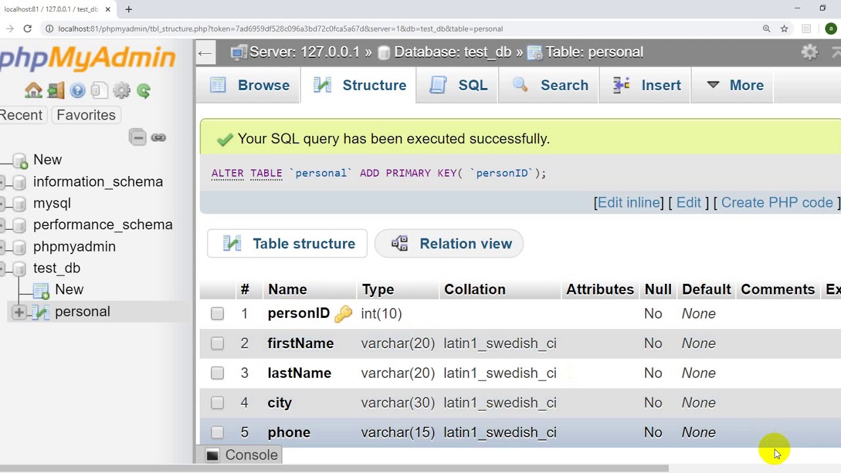The height and width of the screenshot is (473, 841).
Task: Click the Table structure button
Action: point(287,244)
